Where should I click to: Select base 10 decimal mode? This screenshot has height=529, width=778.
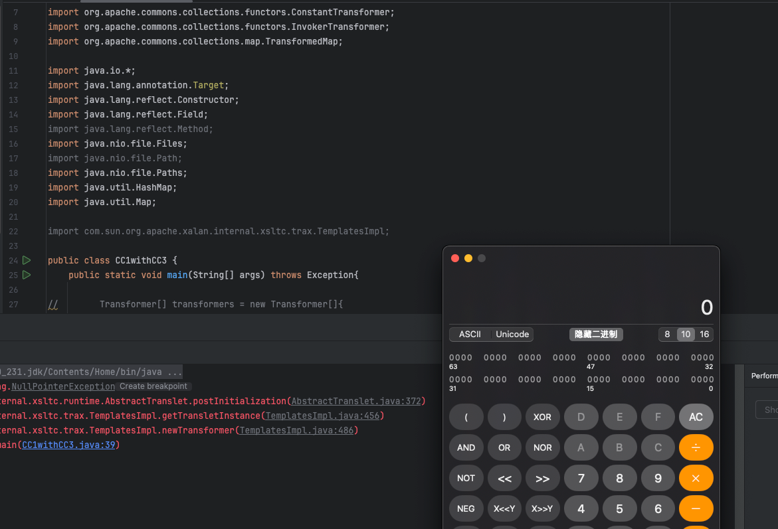click(686, 334)
